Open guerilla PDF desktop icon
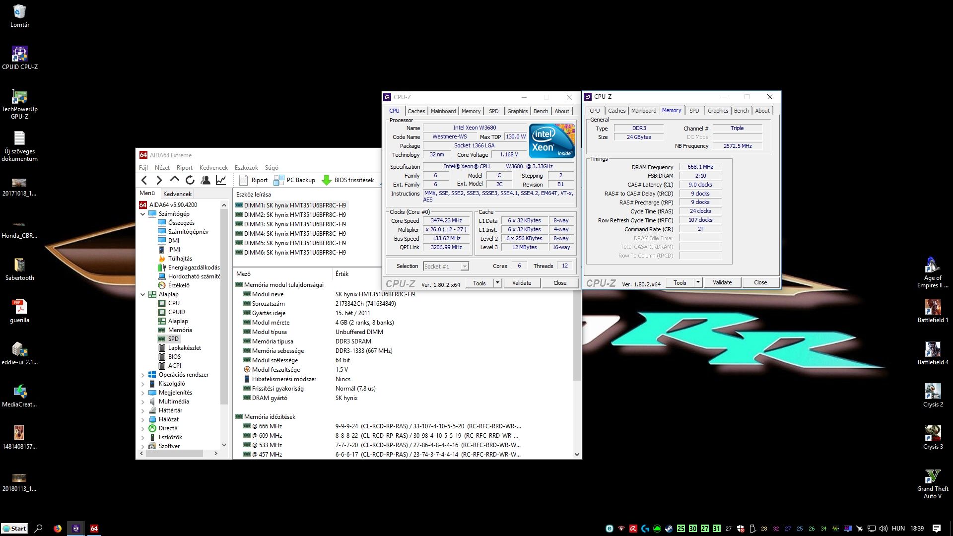Viewport: 953px width, 536px height. click(19, 311)
